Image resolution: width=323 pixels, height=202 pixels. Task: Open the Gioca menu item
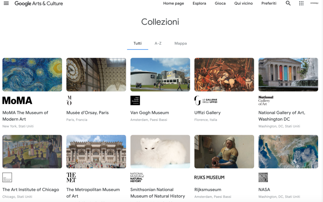(x=220, y=3)
